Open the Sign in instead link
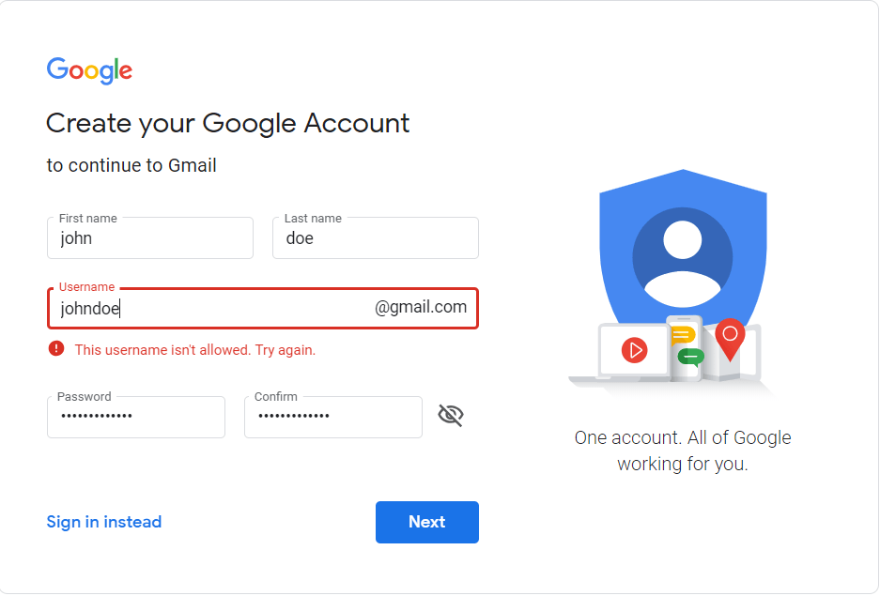Image resolution: width=880 pixels, height=596 pixels. [104, 522]
